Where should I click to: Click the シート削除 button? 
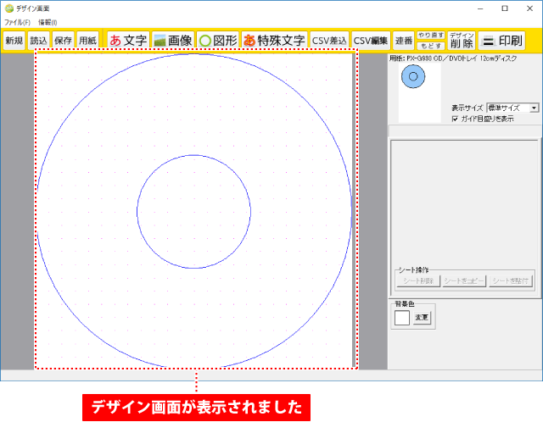[418, 280]
